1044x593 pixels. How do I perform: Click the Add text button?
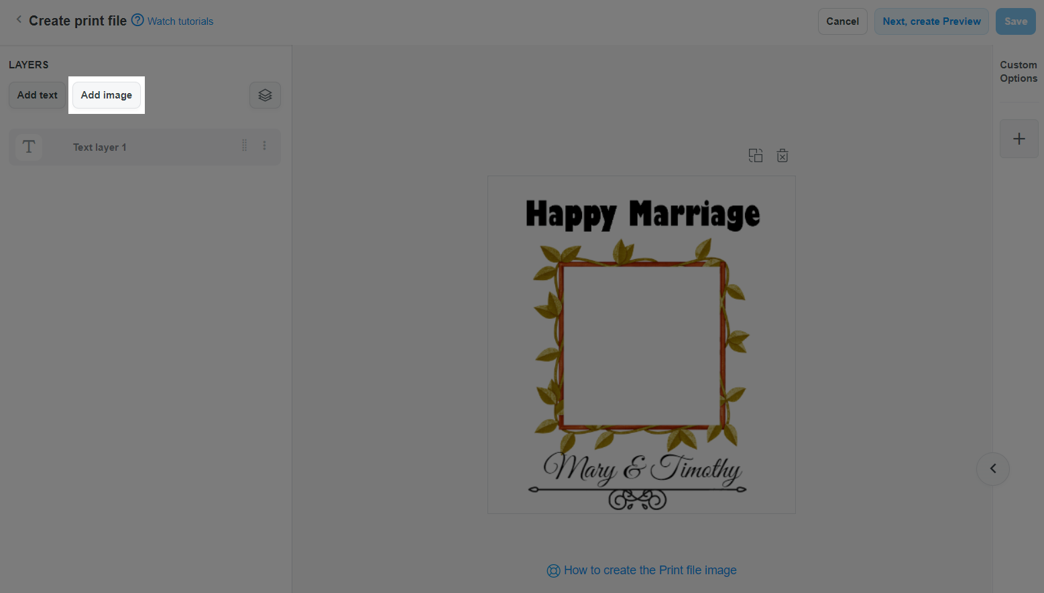coord(38,95)
